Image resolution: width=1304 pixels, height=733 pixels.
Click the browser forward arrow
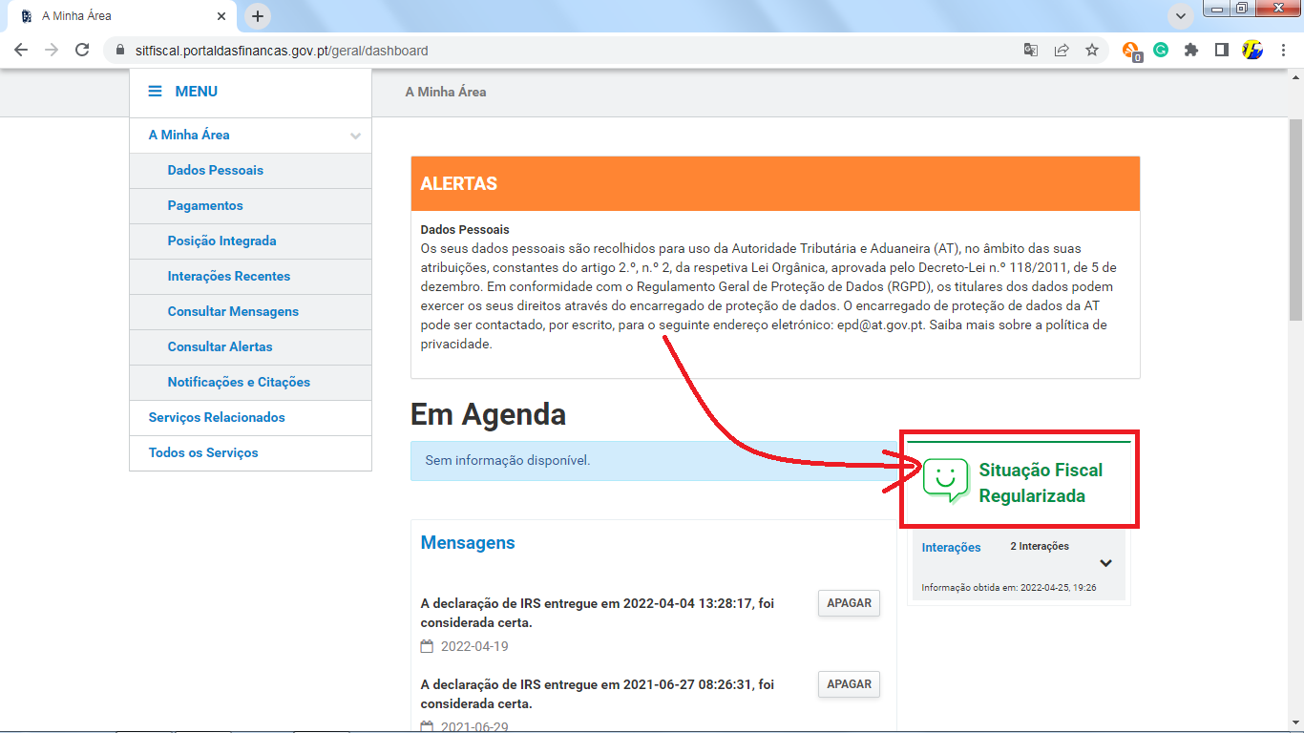52,51
